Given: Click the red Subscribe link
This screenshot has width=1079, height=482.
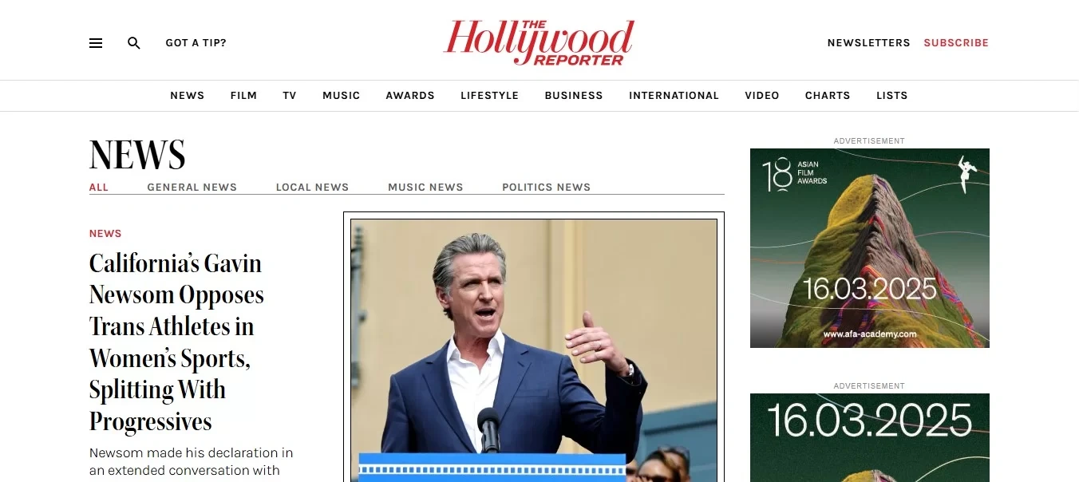Looking at the screenshot, I should point(956,43).
